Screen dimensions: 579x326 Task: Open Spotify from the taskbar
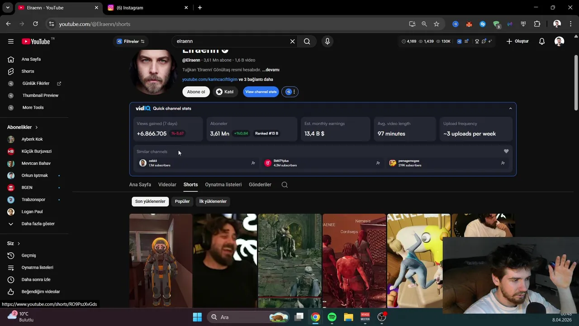click(332, 317)
